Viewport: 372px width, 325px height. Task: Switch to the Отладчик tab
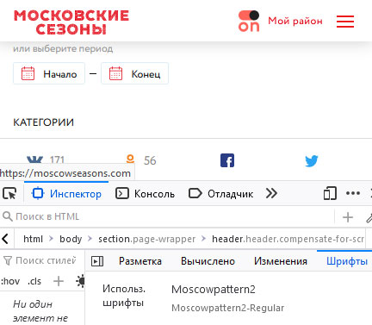pyautogui.click(x=220, y=194)
